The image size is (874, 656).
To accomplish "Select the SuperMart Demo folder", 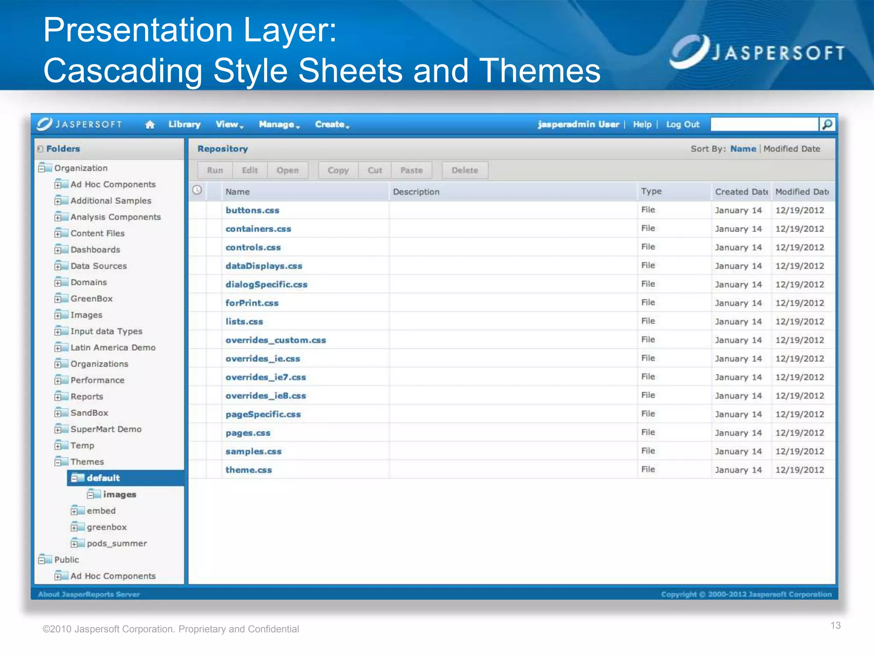I will point(106,429).
